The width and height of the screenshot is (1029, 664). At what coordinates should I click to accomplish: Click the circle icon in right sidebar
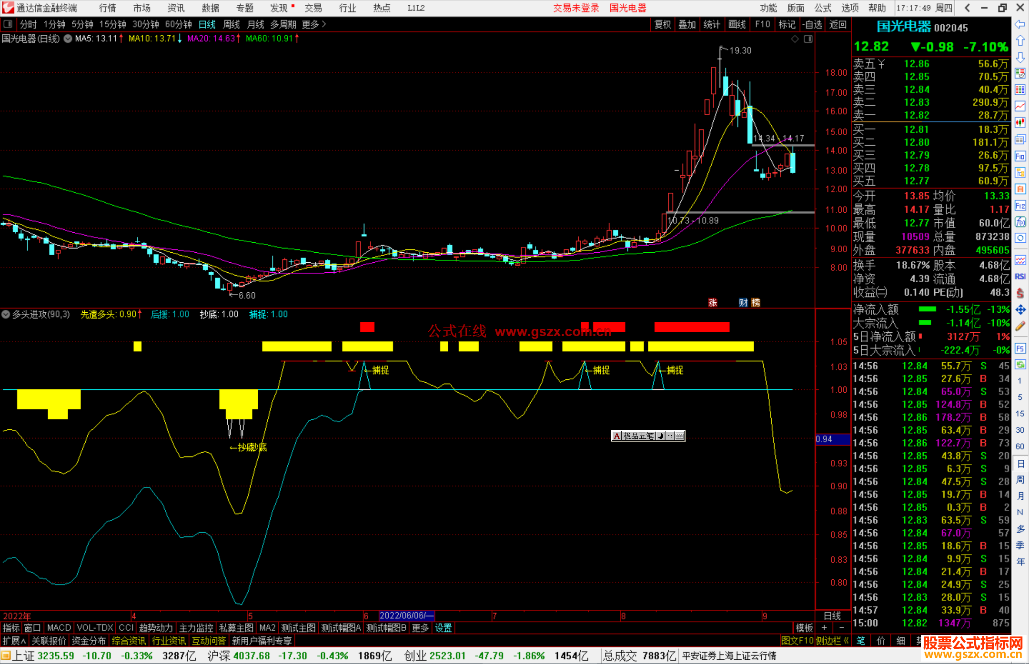tap(1020, 238)
